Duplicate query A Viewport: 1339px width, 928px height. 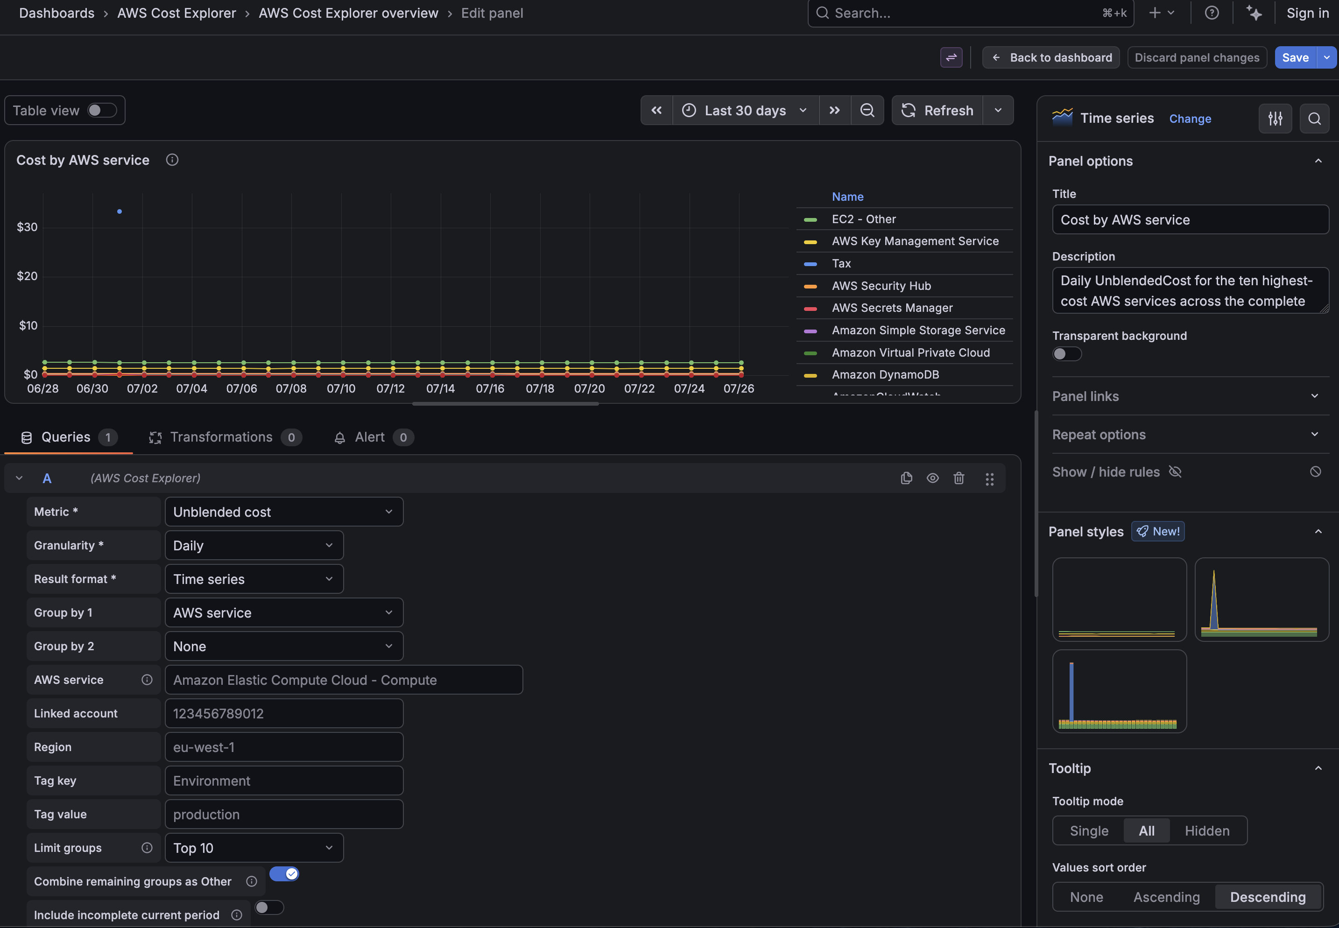coord(906,478)
